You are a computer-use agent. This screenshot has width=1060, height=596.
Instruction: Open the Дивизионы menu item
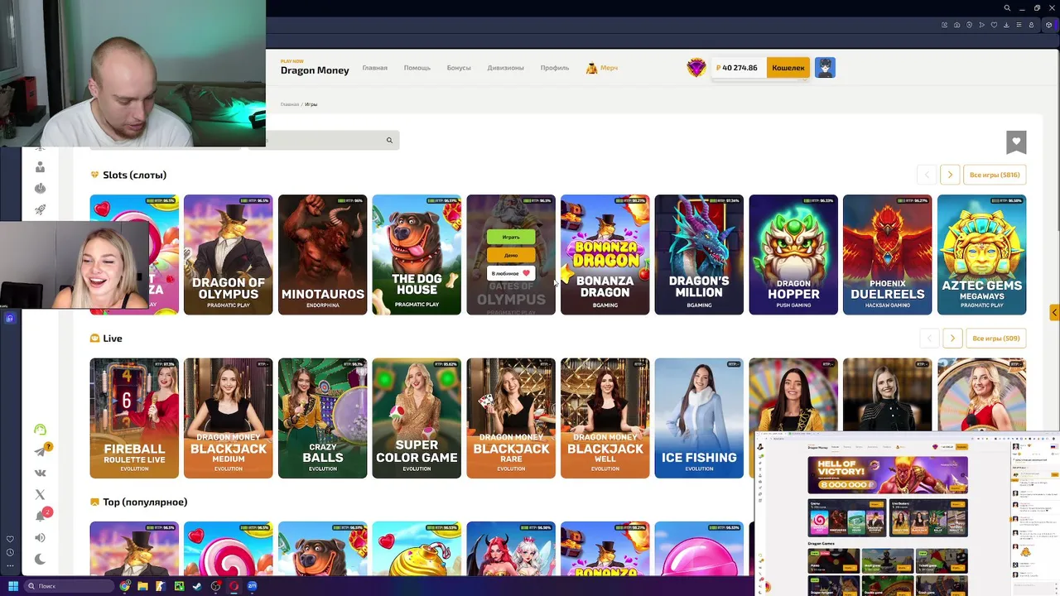tap(505, 68)
